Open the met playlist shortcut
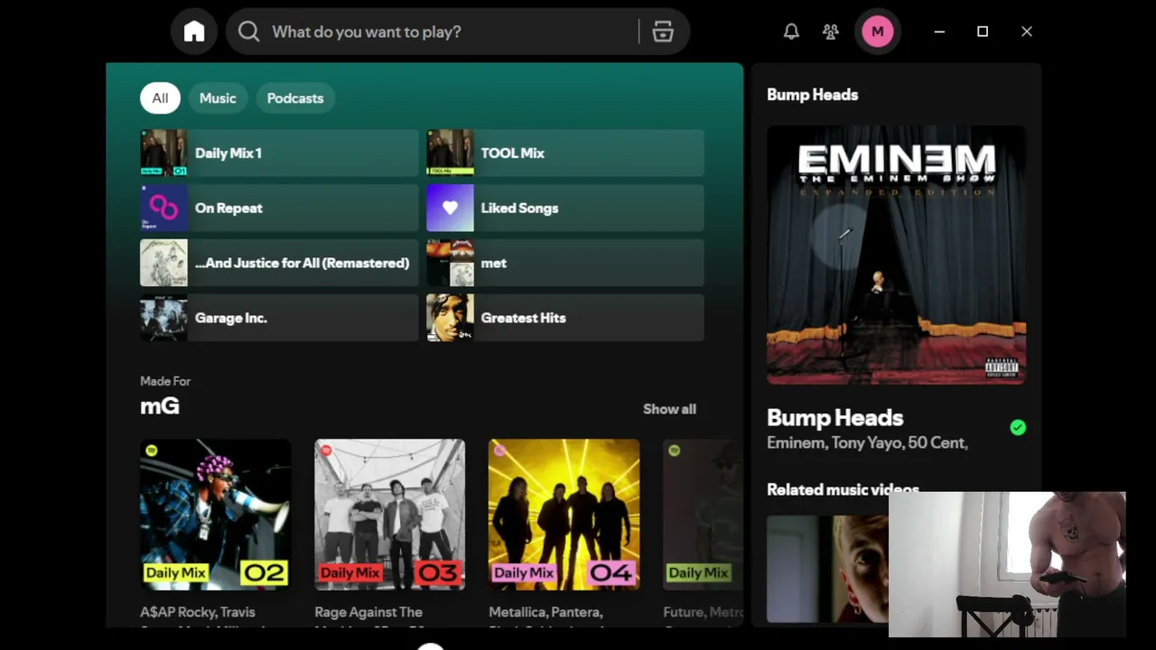 pyautogui.click(x=565, y=263)
